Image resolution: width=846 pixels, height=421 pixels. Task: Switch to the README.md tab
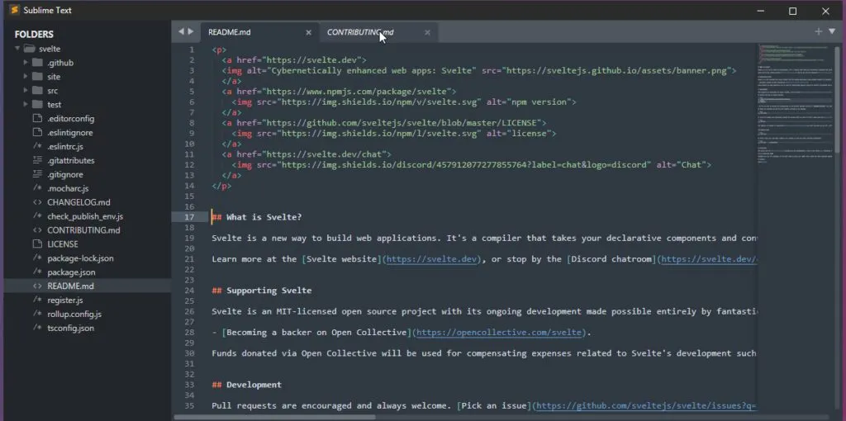pyautogui.click(x=259, y=32)
